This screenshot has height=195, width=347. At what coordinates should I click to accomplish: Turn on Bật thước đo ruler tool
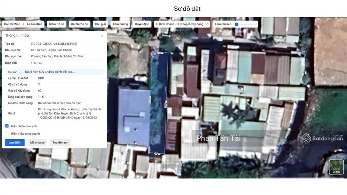[x=79, y=24]
